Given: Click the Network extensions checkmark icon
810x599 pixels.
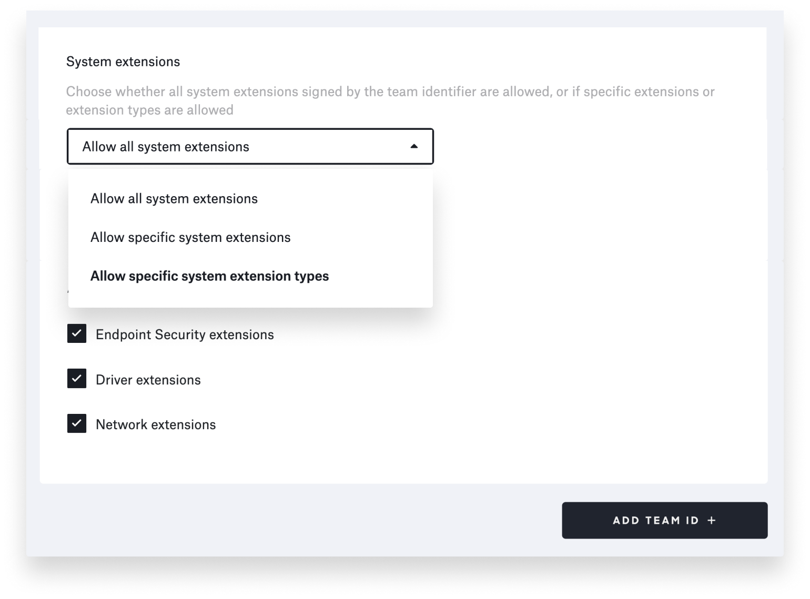Looking at the screenshot, I should point(76,423).
